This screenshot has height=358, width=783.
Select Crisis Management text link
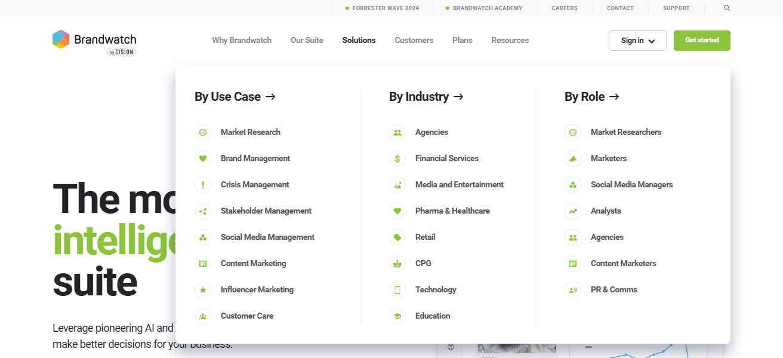255,185
